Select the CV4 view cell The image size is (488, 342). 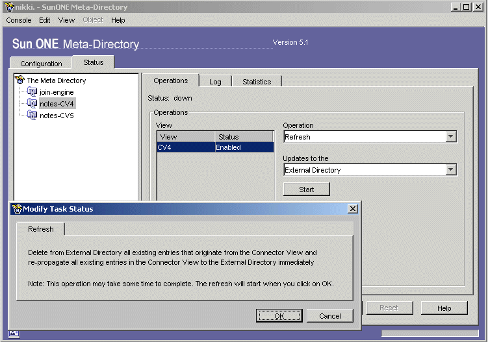pyautogui.click(x=186, y=147)
